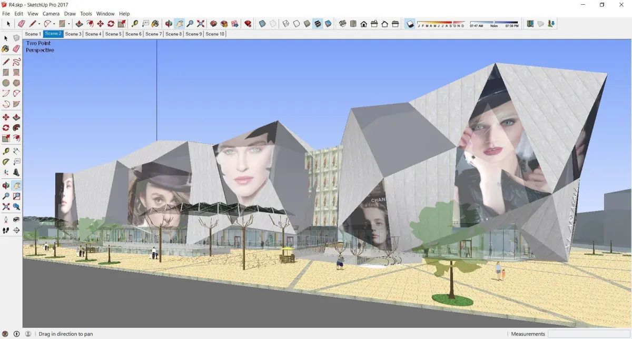632x339 pixels.
Task: Activate the Axes tool in left toolbar
Action: 6,172
